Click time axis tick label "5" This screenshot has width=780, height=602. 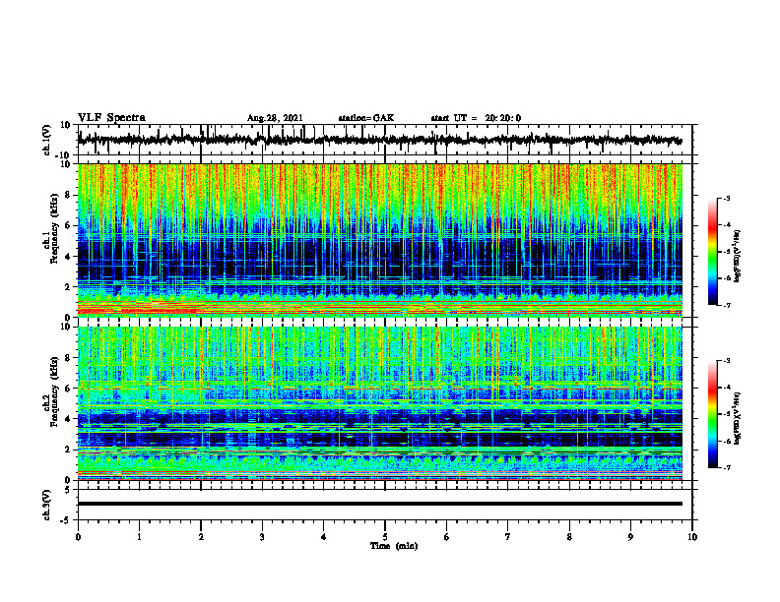(385, 537)
